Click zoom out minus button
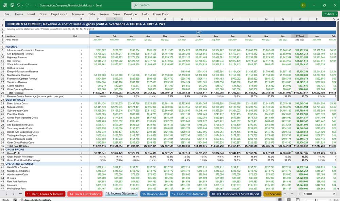This screenshot has height=201, width=340. click(304, 200)
